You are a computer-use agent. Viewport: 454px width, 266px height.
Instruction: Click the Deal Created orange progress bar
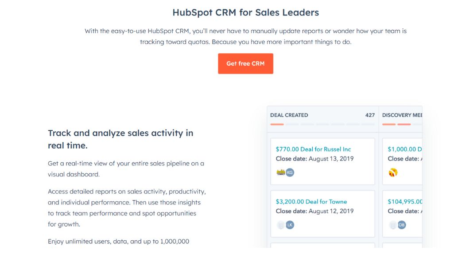click(277, 124)
